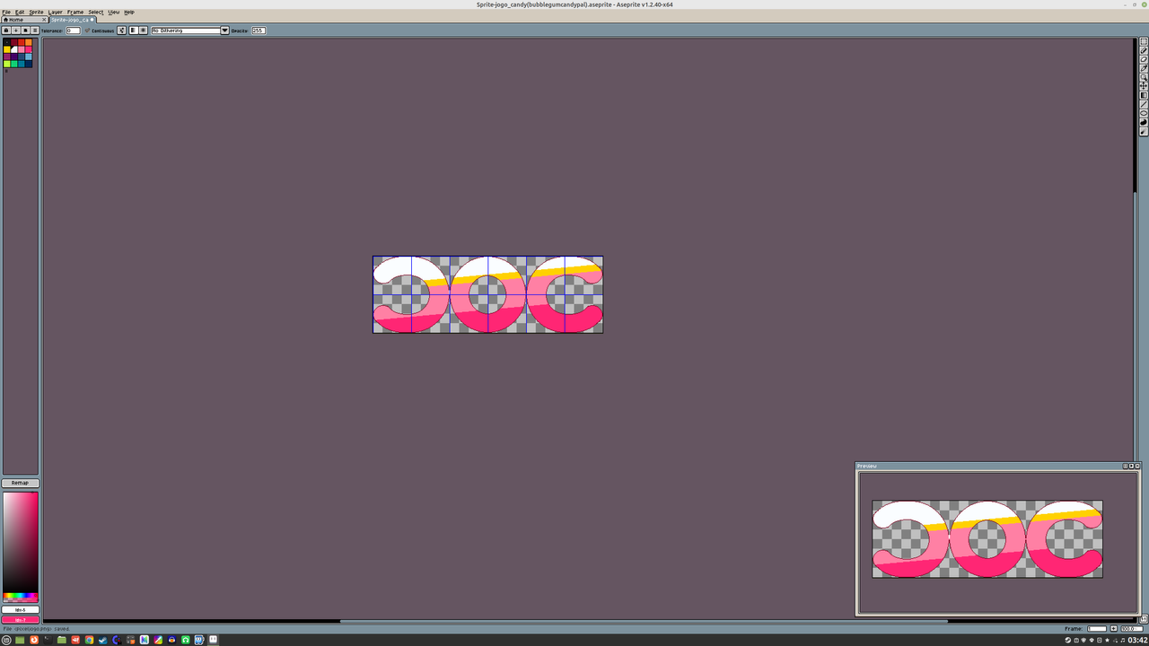1149x646 pixels.
Task: Launch Chrome from the taskbar
Action: pyautogui.click(x=89, y=640)
